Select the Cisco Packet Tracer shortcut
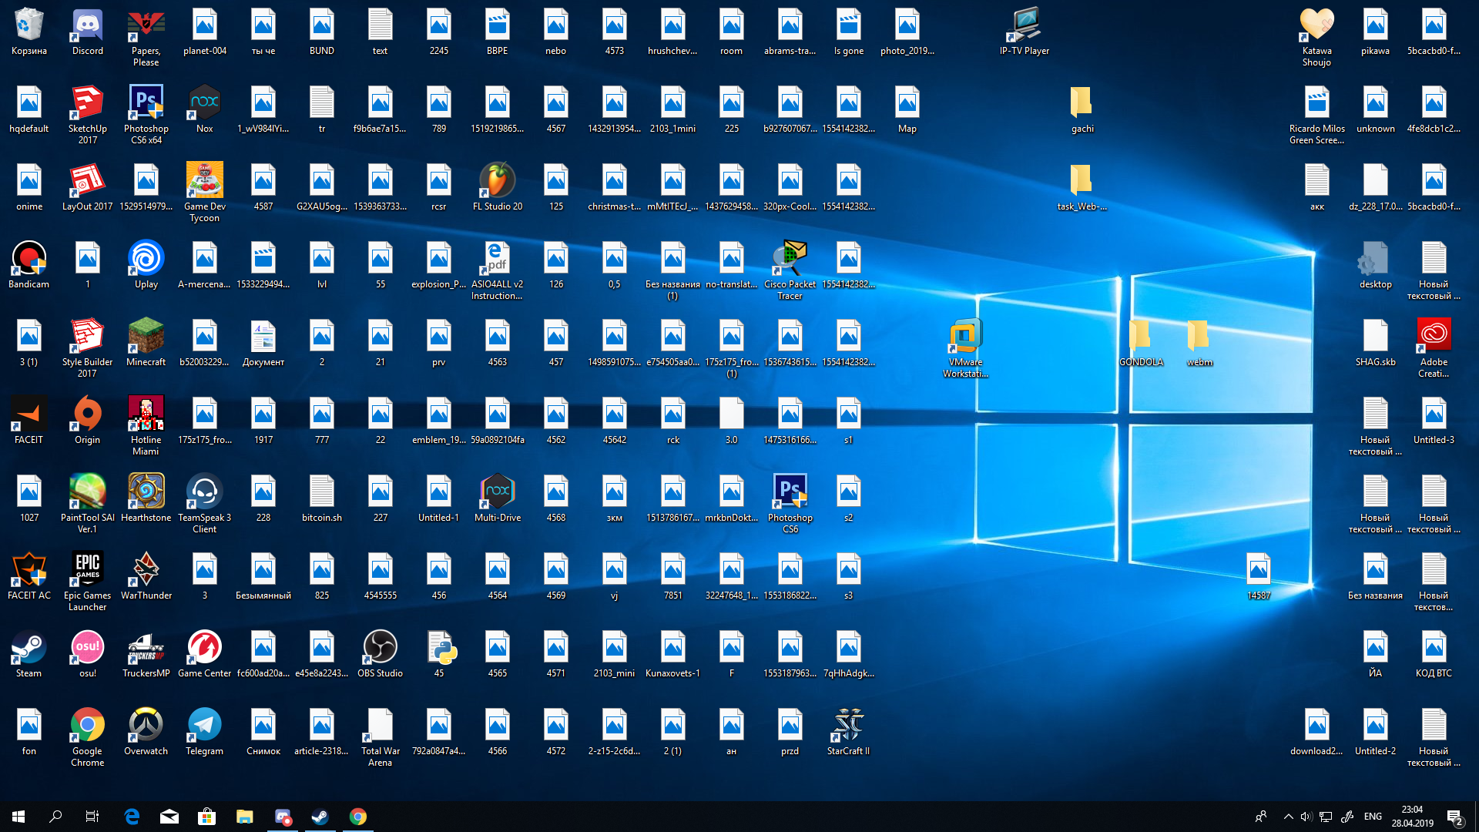Screen dimensions: 1479x832 click(x=790, y=271)
